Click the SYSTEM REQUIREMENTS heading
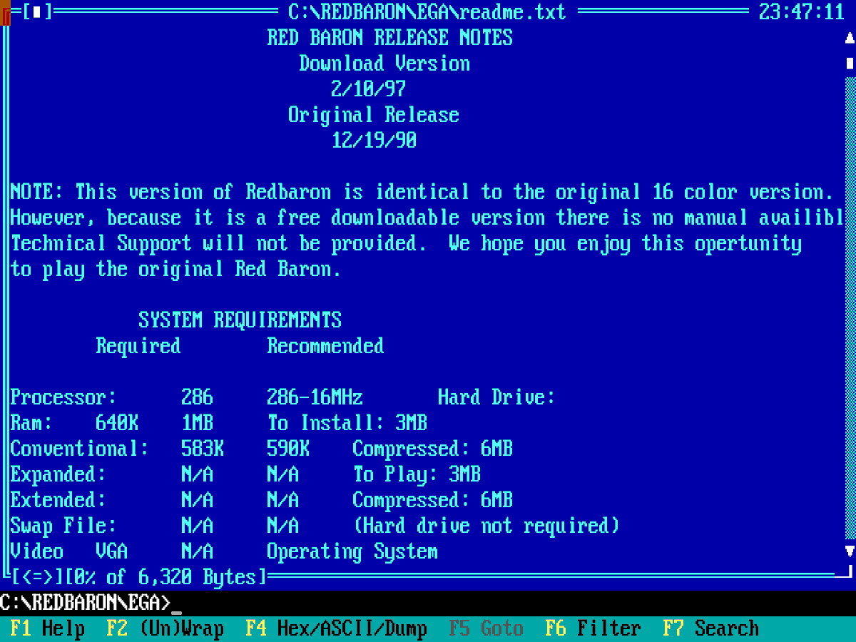This screenshot has height=642, width=856. pos(240,320)
